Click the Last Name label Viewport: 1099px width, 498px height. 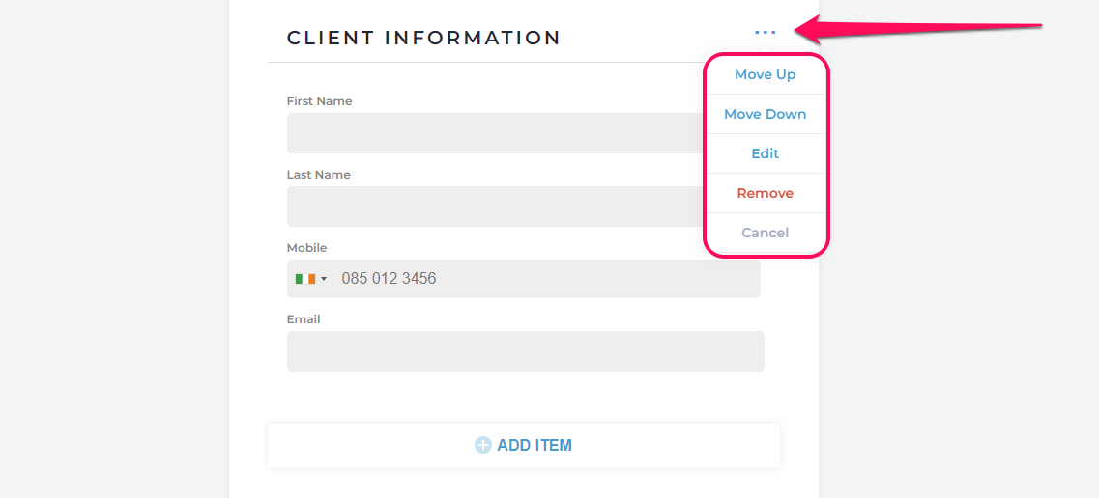point(318,175)
